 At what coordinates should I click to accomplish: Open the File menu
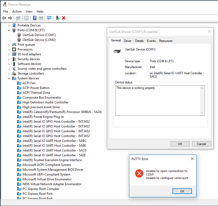click(x=6, y=11)
